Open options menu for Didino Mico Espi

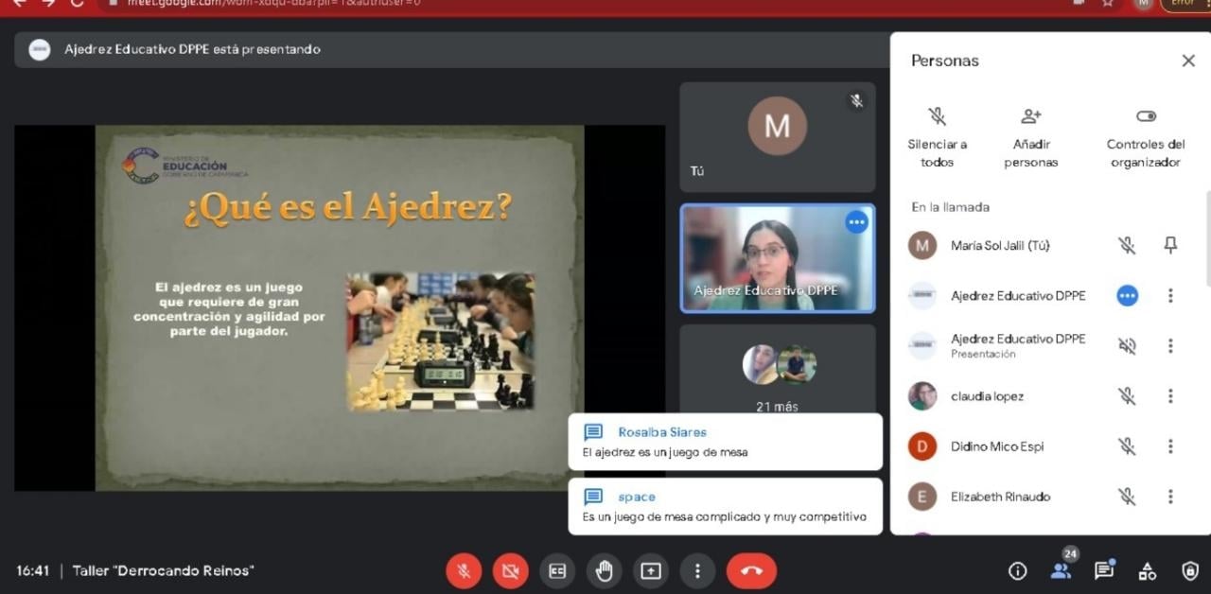coord(1170,446)
